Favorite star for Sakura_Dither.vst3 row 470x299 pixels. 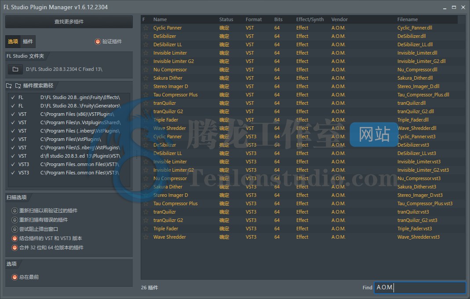click(146, 187)
